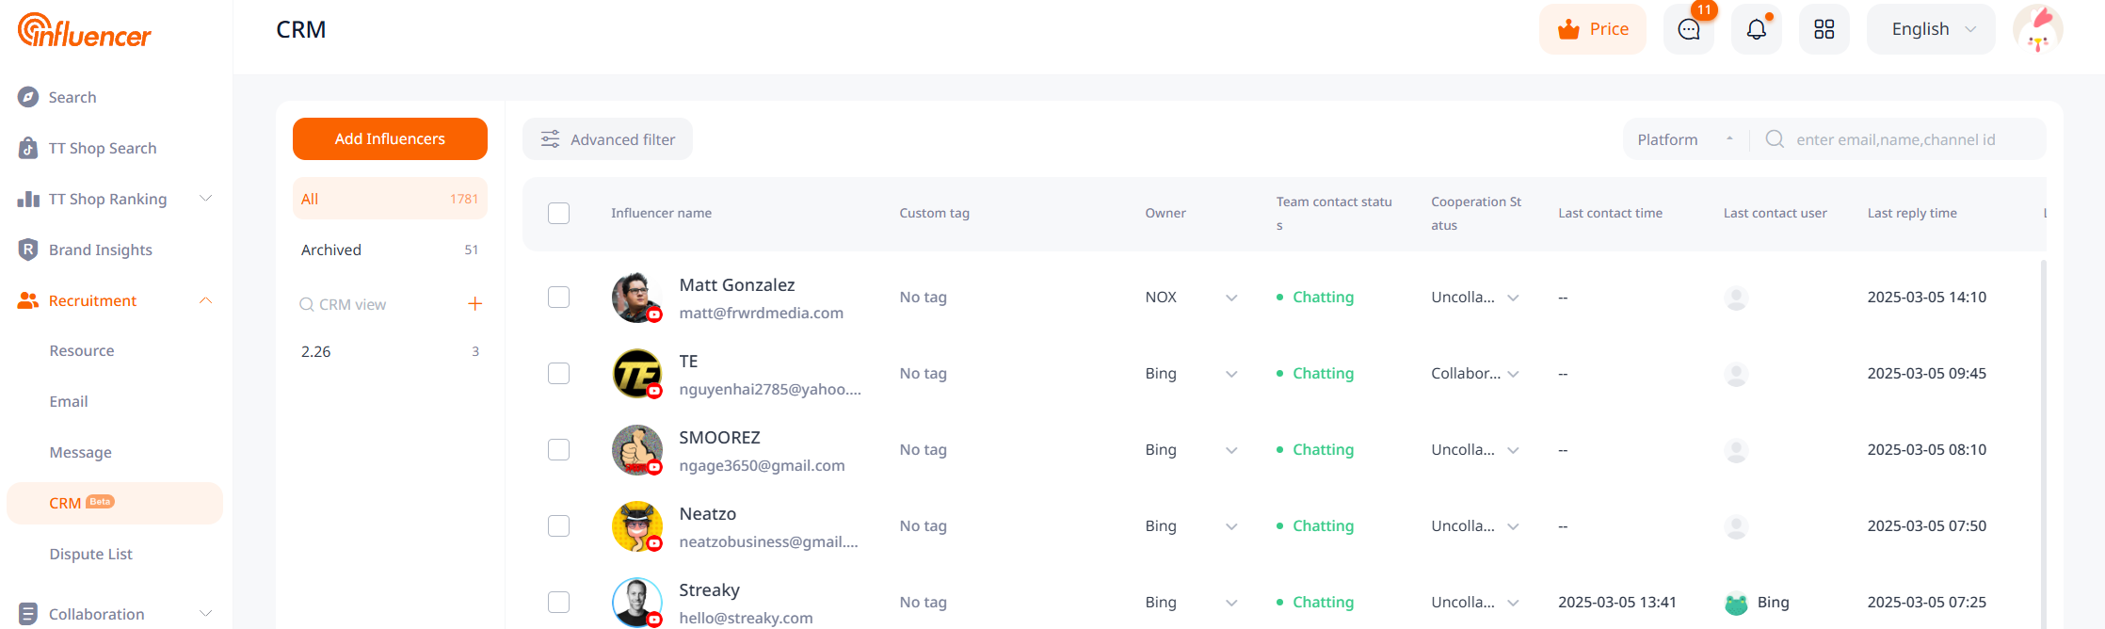The width and height of the screenshot is (2105, 629).
Task: Click the table's vertical scrollbar
Action: click(x=2042, y=424)
